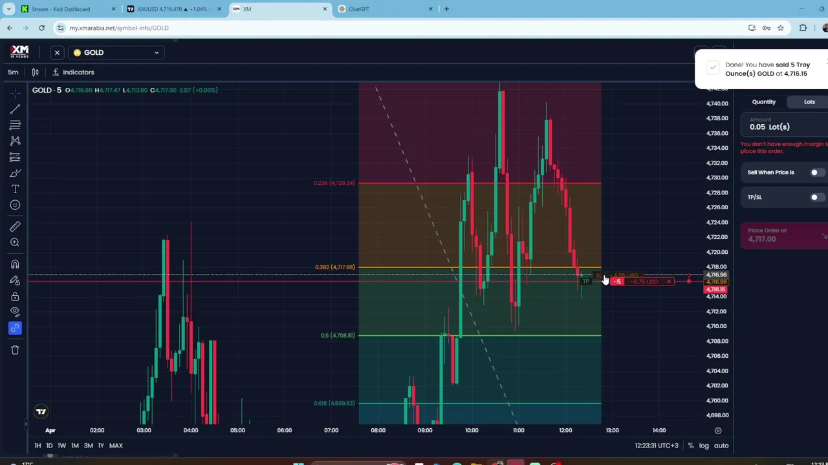Click the highlighted link drawings icon
828x465 pixels.
point(15,328)
